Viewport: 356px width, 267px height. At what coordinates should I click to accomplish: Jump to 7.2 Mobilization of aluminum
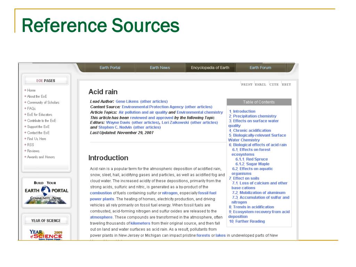(259, 193)
